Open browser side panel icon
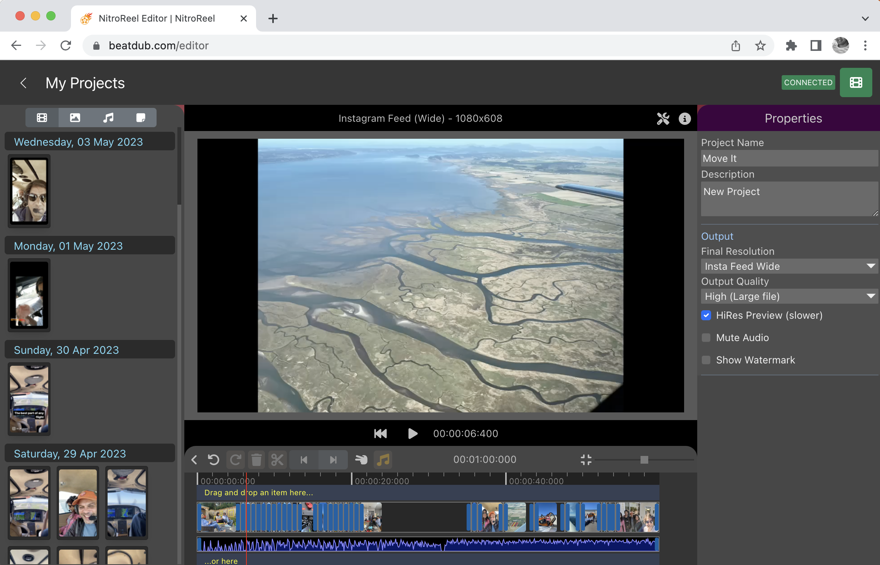The image size is (880, 565). [816, 45]
